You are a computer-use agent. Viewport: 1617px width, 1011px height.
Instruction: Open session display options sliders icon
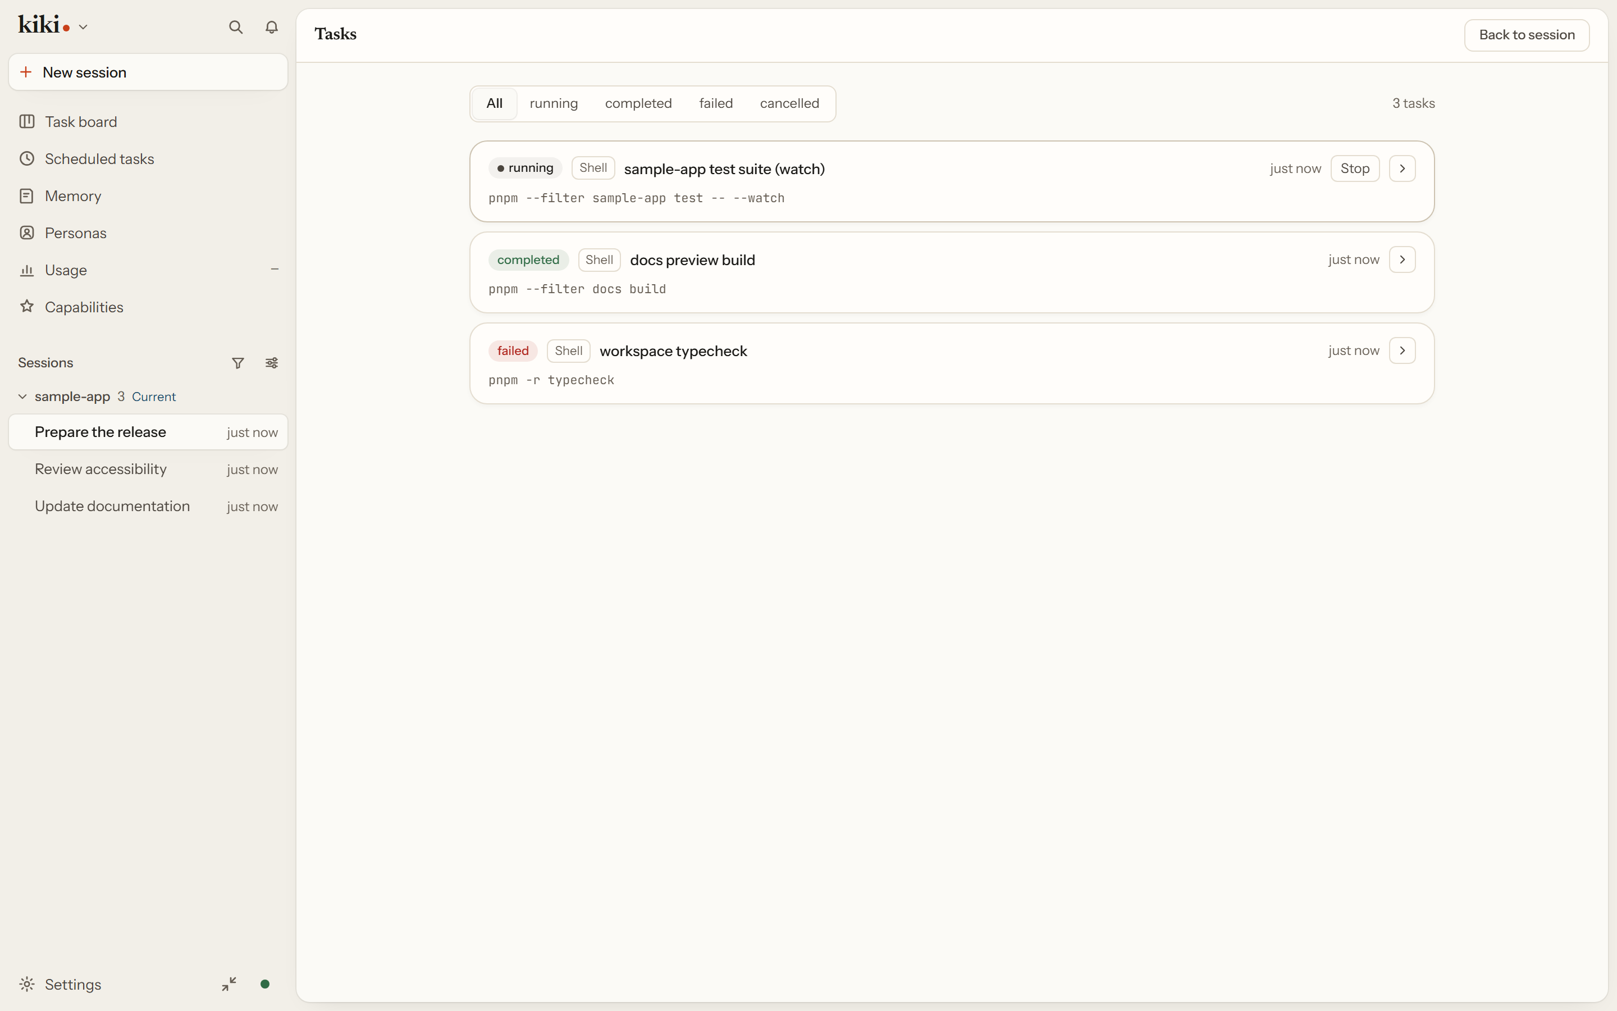[271, 362]
